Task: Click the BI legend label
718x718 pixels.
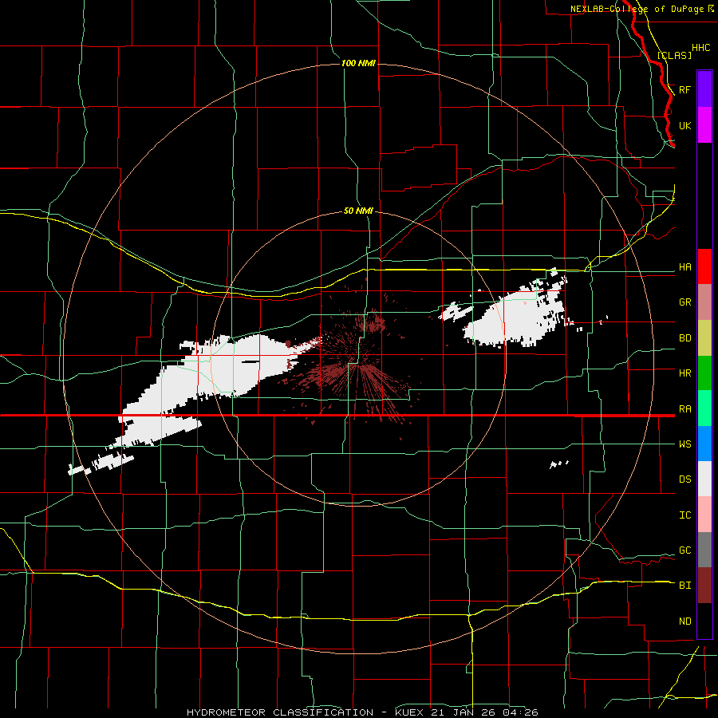Action: coord(685,586)
